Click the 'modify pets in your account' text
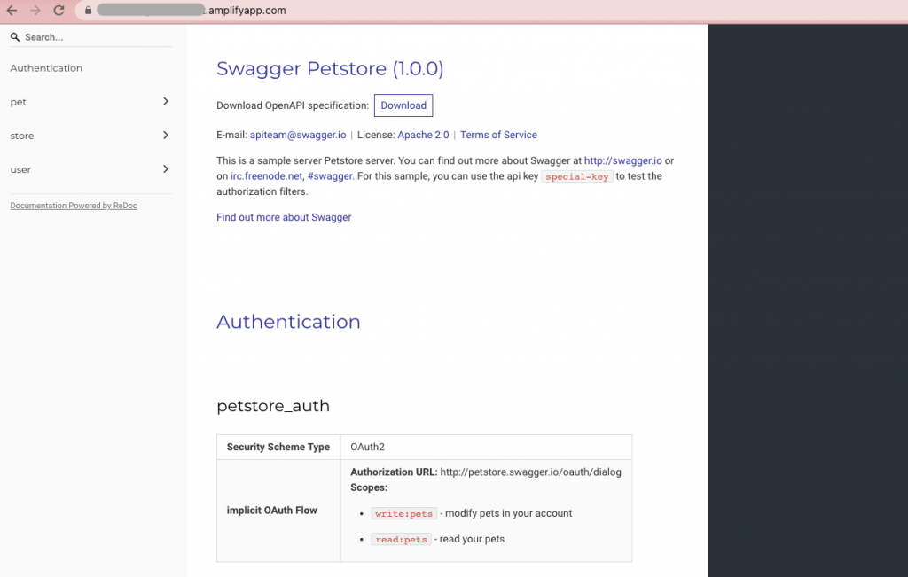 click(508, 513)
